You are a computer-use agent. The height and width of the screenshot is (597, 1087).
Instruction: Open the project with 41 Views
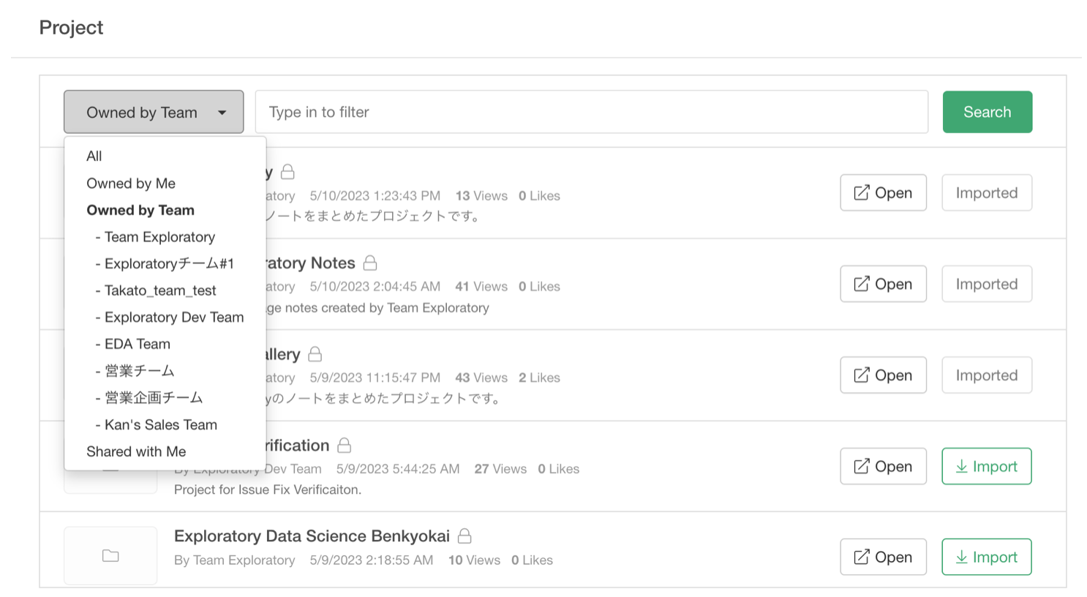(883, 284)
